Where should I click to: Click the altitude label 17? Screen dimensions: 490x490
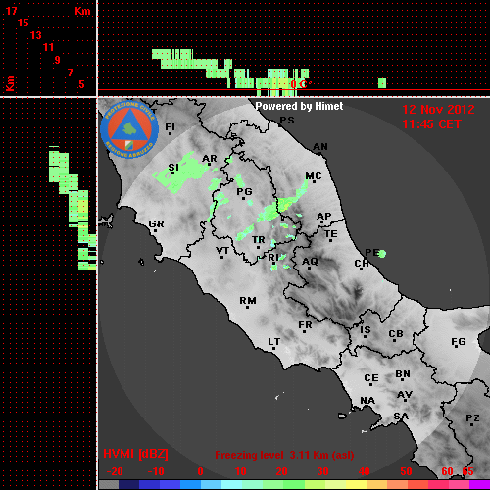click(11, 11)
